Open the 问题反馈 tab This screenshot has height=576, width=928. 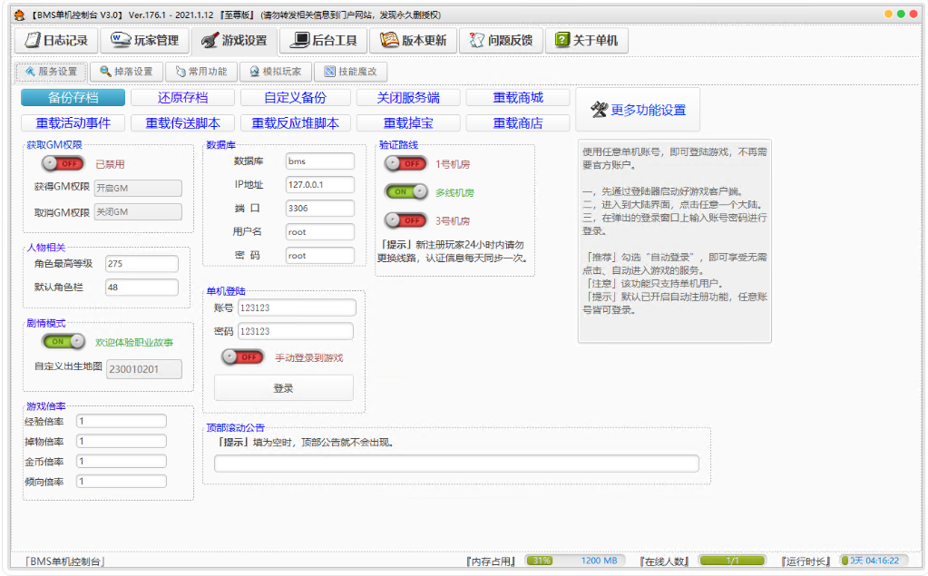[x=502, y=40]
